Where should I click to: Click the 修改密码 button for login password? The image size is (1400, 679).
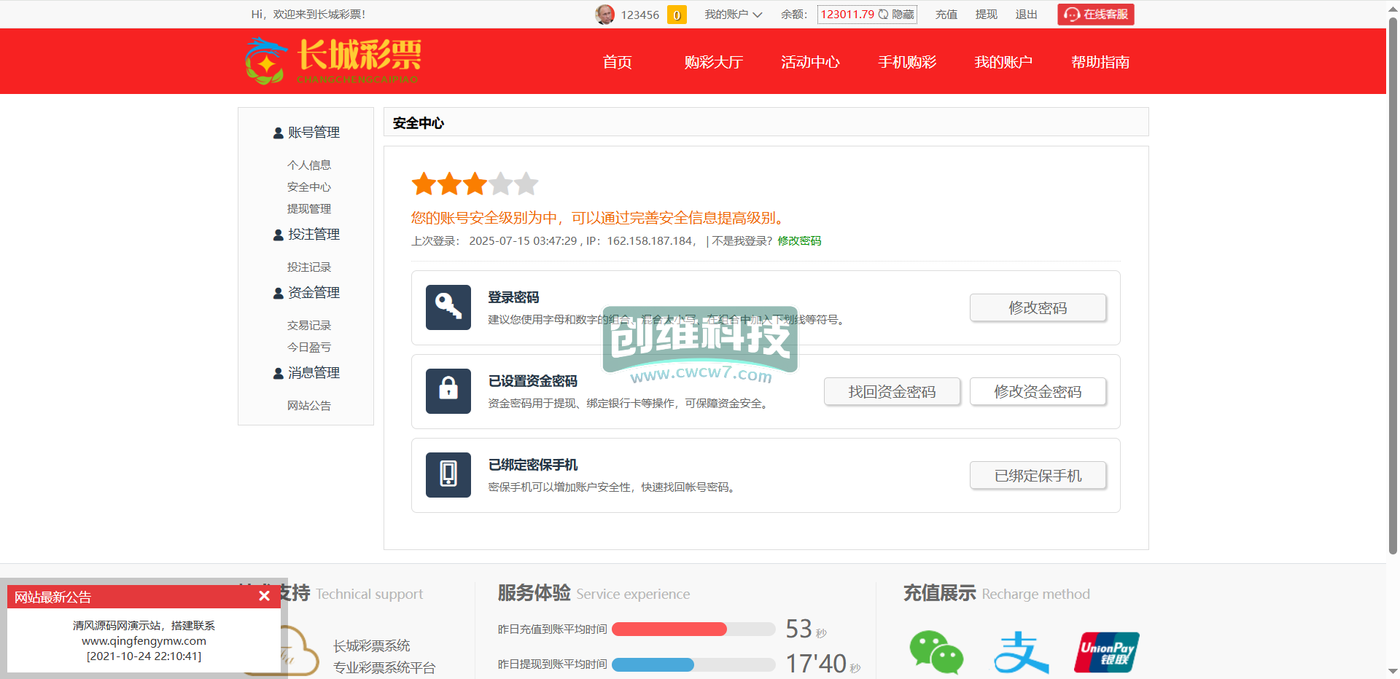click(x=1038, y=307)
